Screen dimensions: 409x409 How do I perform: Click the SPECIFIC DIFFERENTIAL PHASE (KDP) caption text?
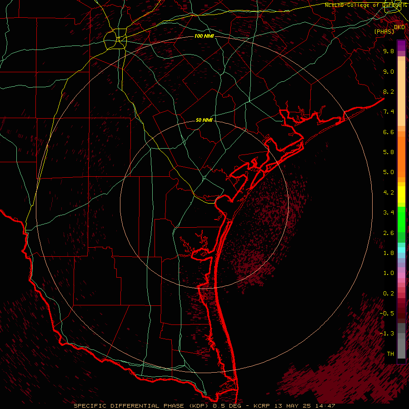click(141, 406)
